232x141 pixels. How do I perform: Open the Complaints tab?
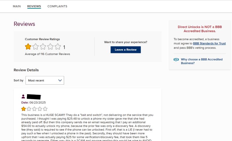tap(57, 6)
